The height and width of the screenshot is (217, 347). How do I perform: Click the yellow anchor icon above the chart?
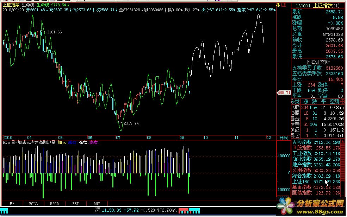coord(278,5)
